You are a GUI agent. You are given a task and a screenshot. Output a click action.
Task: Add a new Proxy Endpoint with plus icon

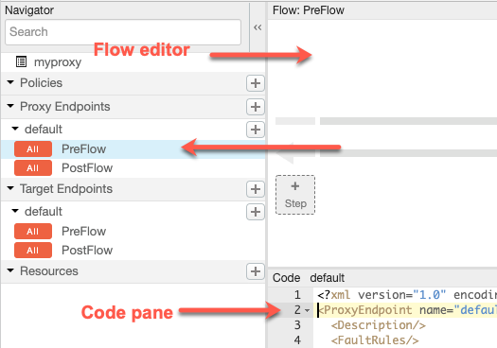(x=256, y=107)
